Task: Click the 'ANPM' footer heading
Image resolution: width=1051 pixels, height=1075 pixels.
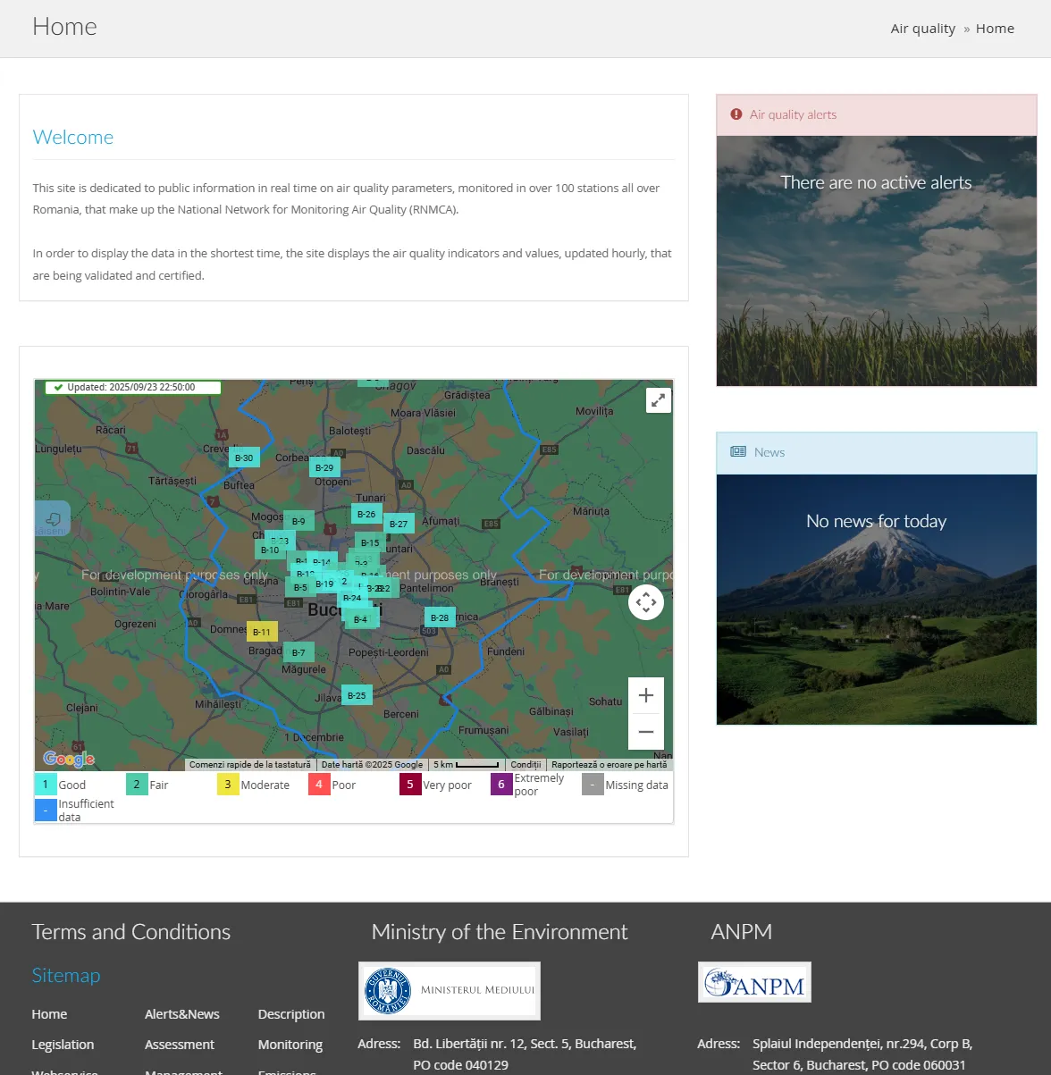Action: pos(742,932)
